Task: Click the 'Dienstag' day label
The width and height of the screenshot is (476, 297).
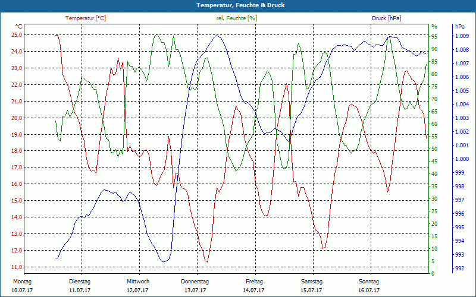Action: click(80, 282)
